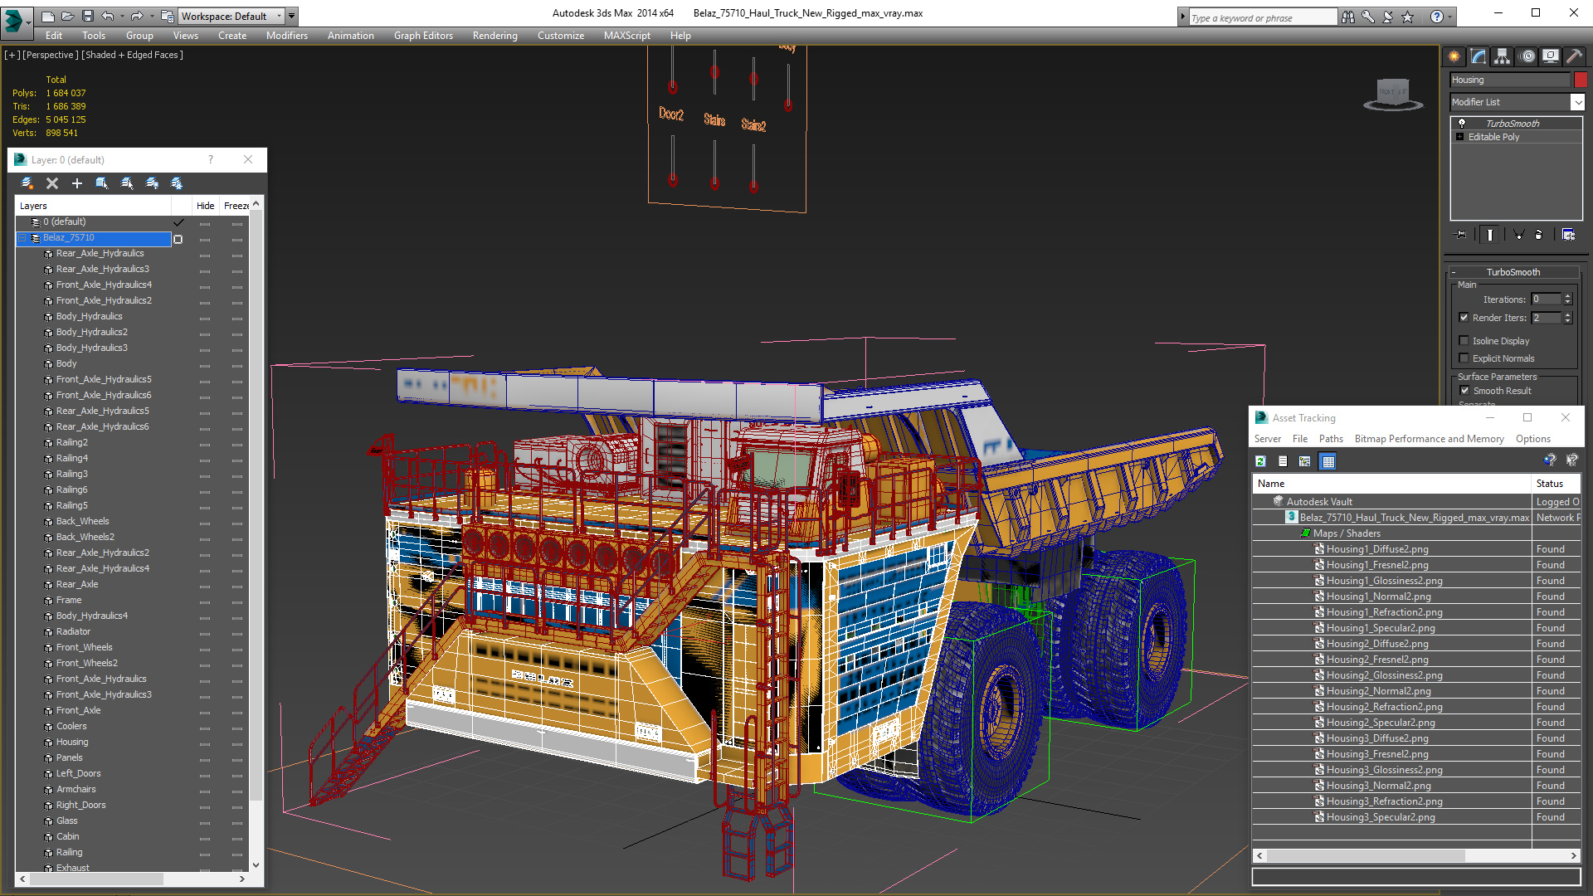This screenshot has width=1593, height=896.
Task: Click the [Perspective] viewport label
Action: pos(51,55)
